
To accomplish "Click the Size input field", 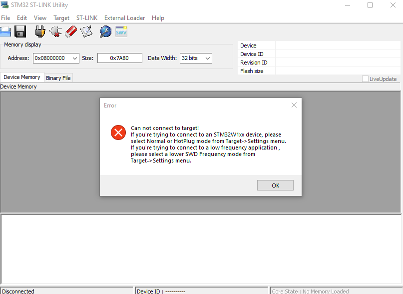I will pos(119,58).
